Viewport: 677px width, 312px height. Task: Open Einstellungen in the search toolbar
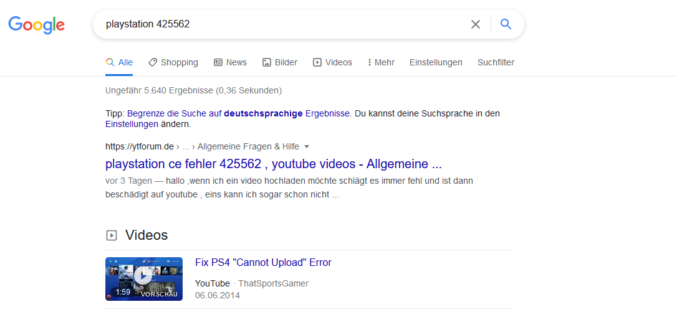coord(436,62)
